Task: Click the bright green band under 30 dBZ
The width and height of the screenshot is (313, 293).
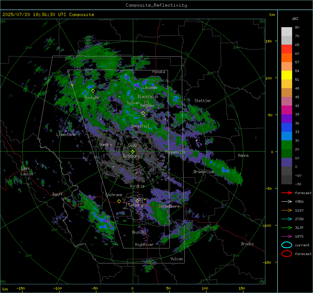Action: pos(287,145)
